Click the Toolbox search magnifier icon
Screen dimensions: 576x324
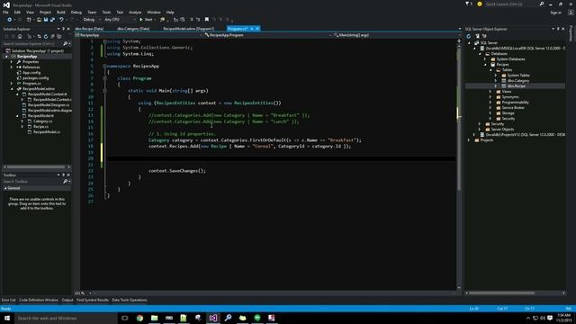(x=66, y=182)
